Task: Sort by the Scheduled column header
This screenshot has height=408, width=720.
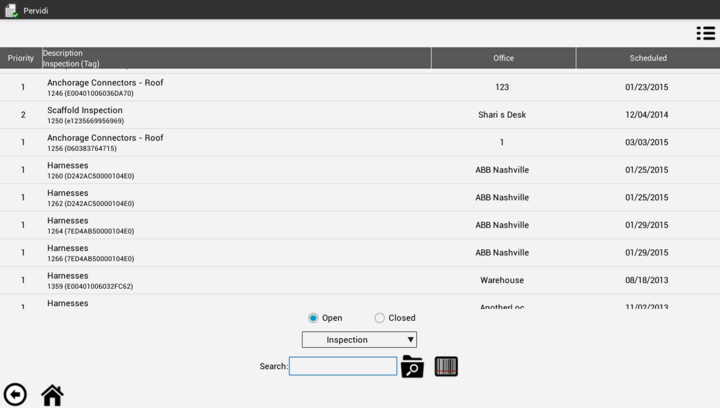Action: 648,58
